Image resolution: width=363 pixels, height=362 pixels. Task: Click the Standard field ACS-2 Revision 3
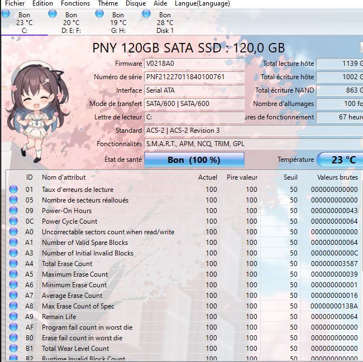click(x=254, y=131)
